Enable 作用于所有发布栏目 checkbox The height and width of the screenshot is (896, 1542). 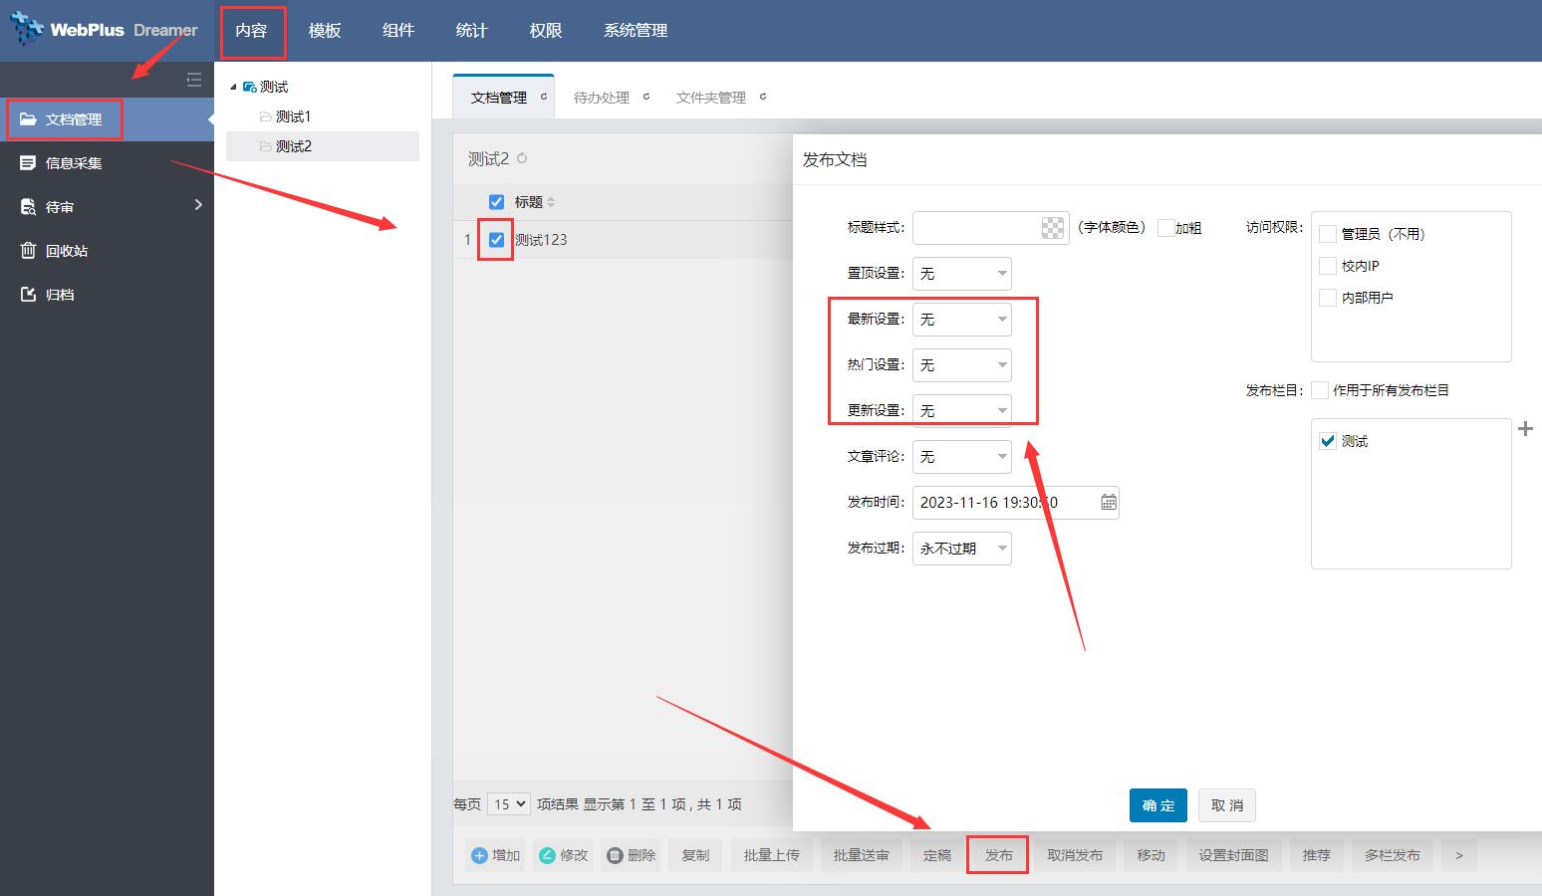pyautogui.click(x=1320, y=390)
